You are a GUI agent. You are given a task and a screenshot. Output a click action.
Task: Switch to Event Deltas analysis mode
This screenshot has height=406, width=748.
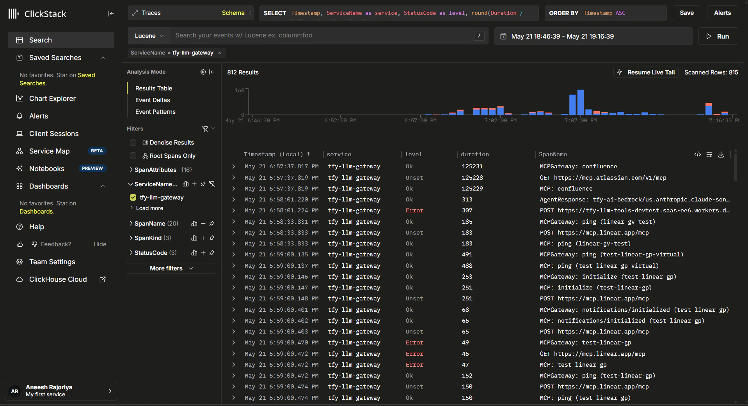coord(153,100)
